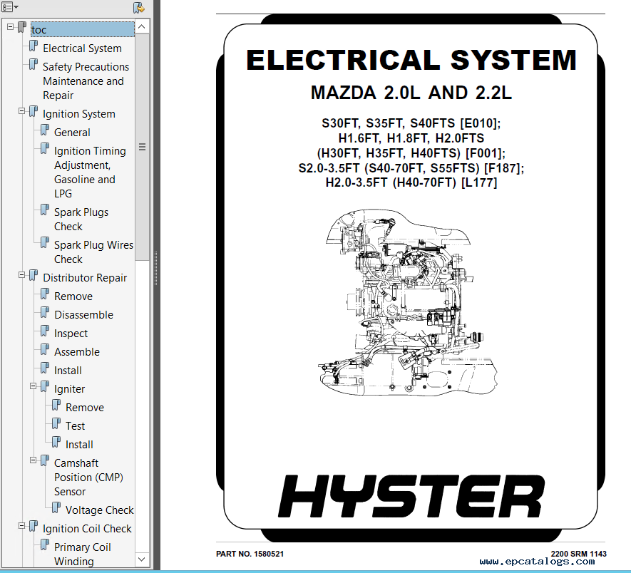Click bookmark icon beside Primary Coil Winding
Image resolution: width=631 pixels, height=573 pixels.
click(x=45, y=544)
